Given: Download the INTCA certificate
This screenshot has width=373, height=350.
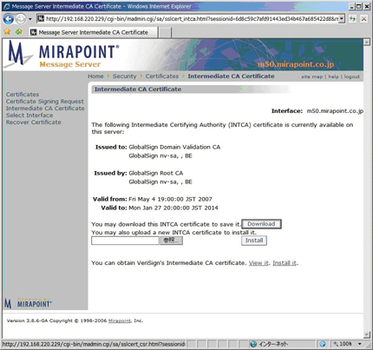Looking at the screenshot, I should click(x=261, y=224).
